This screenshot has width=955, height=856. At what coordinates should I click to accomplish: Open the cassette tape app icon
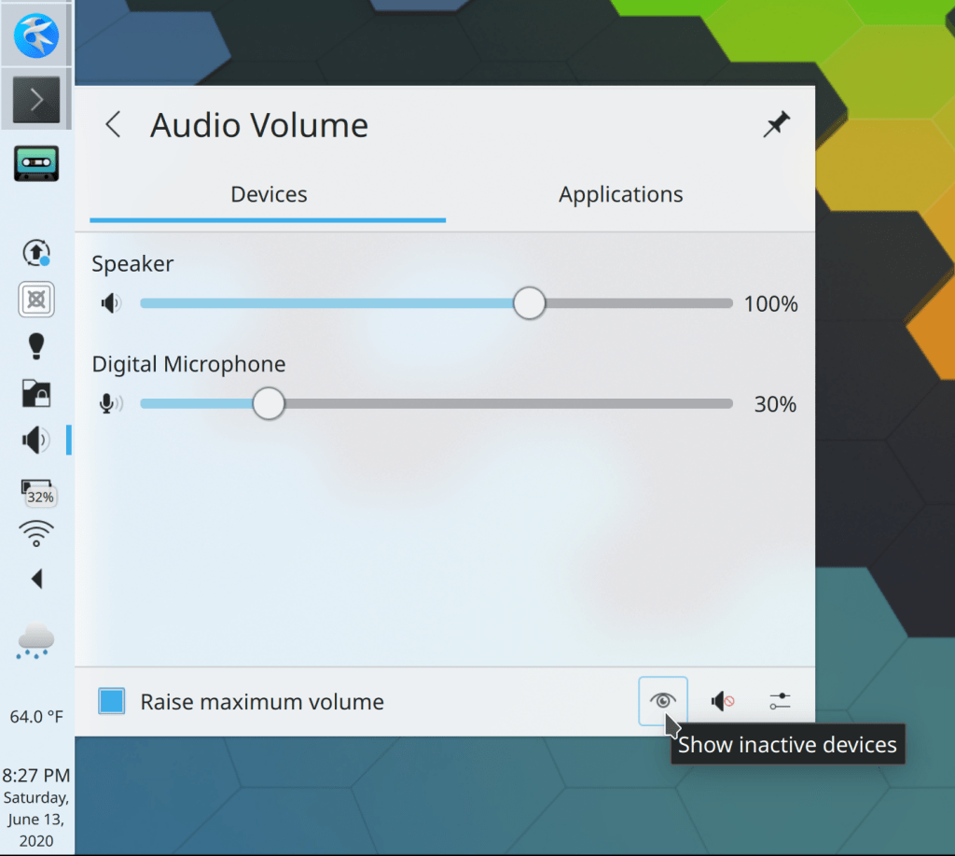pos(36,163)
